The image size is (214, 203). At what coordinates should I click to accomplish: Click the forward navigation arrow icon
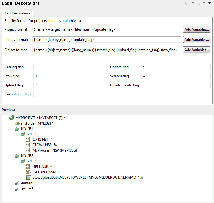[x=199, y=3]
